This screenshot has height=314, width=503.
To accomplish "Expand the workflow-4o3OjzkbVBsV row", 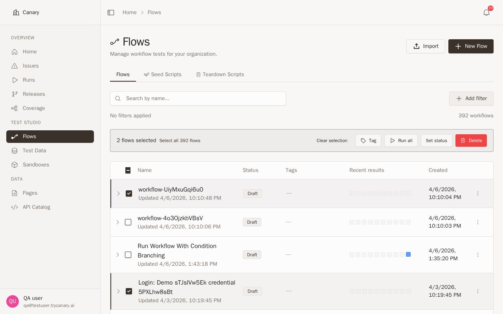I will point(117,222).
